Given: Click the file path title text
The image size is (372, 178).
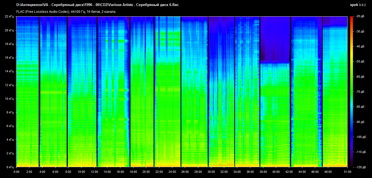Looking at the screenshot, I should (x=97, y=5).
